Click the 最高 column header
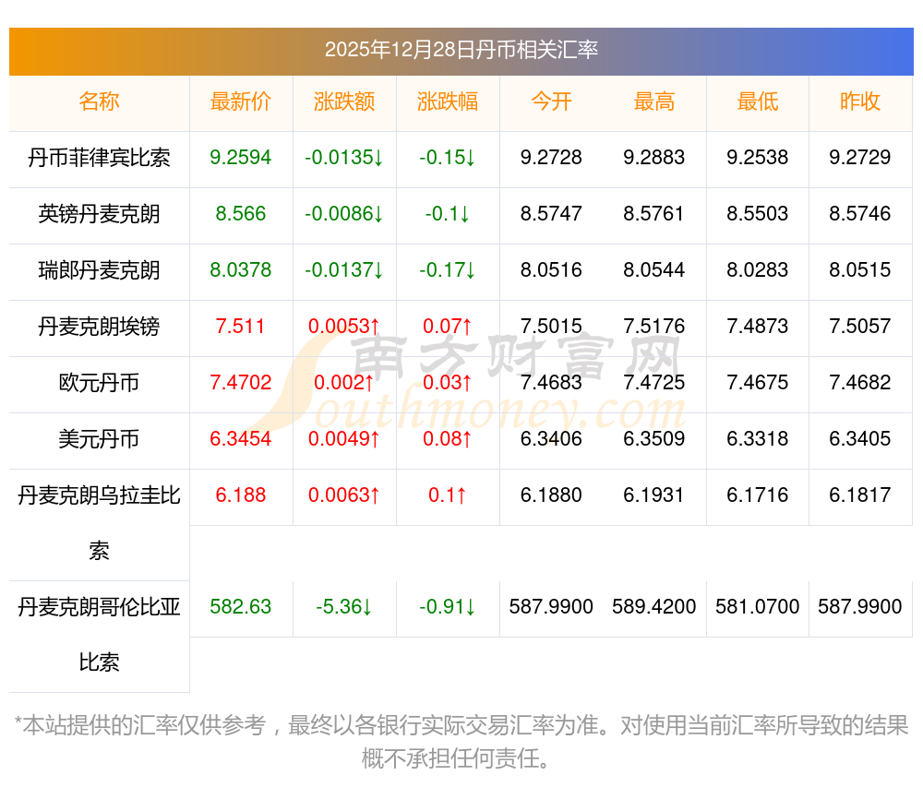 pos(654,101)
